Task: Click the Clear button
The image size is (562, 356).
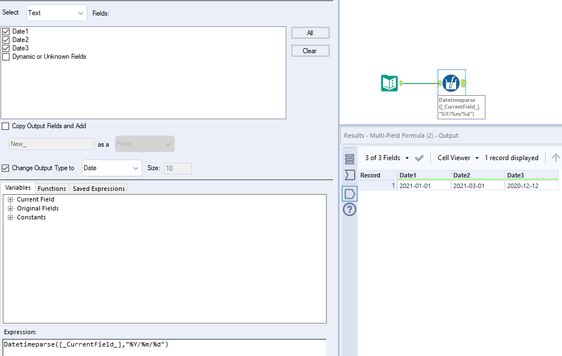Action: pyautogui.click(x=310, y=51)
